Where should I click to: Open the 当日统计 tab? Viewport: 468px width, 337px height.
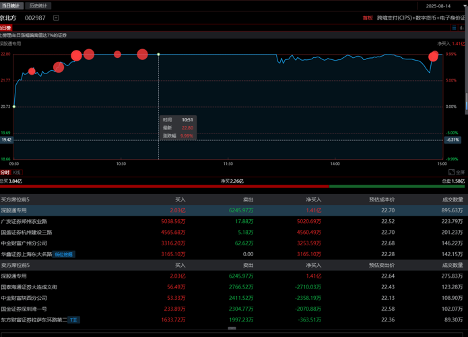11,5
